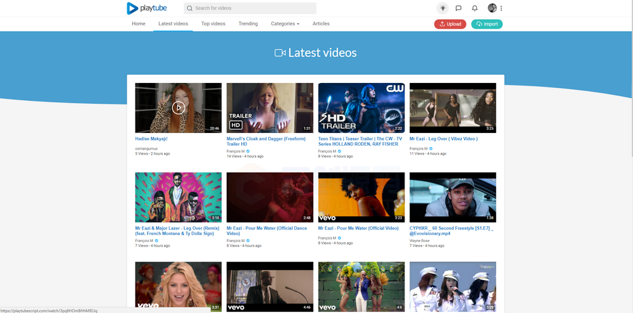Screen dimensions: 633x313
Task: Visit the osmangumus channel link
Action: tap(146, 149)
